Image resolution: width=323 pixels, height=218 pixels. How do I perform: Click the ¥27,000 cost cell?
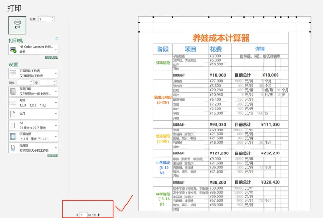(x=216, y=81)
